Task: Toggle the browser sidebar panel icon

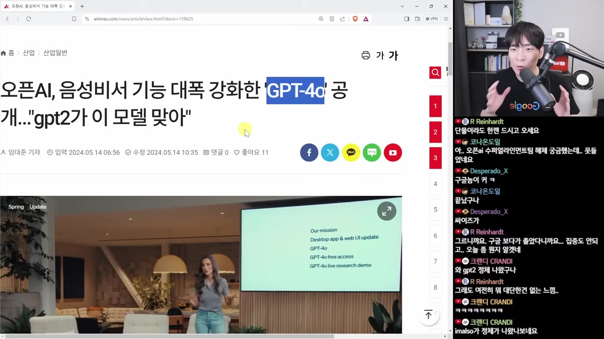Action: [x=407, y=19]
